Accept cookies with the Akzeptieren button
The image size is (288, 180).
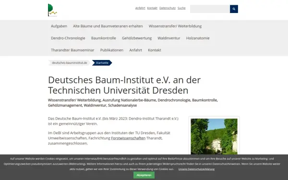point(144,175)
